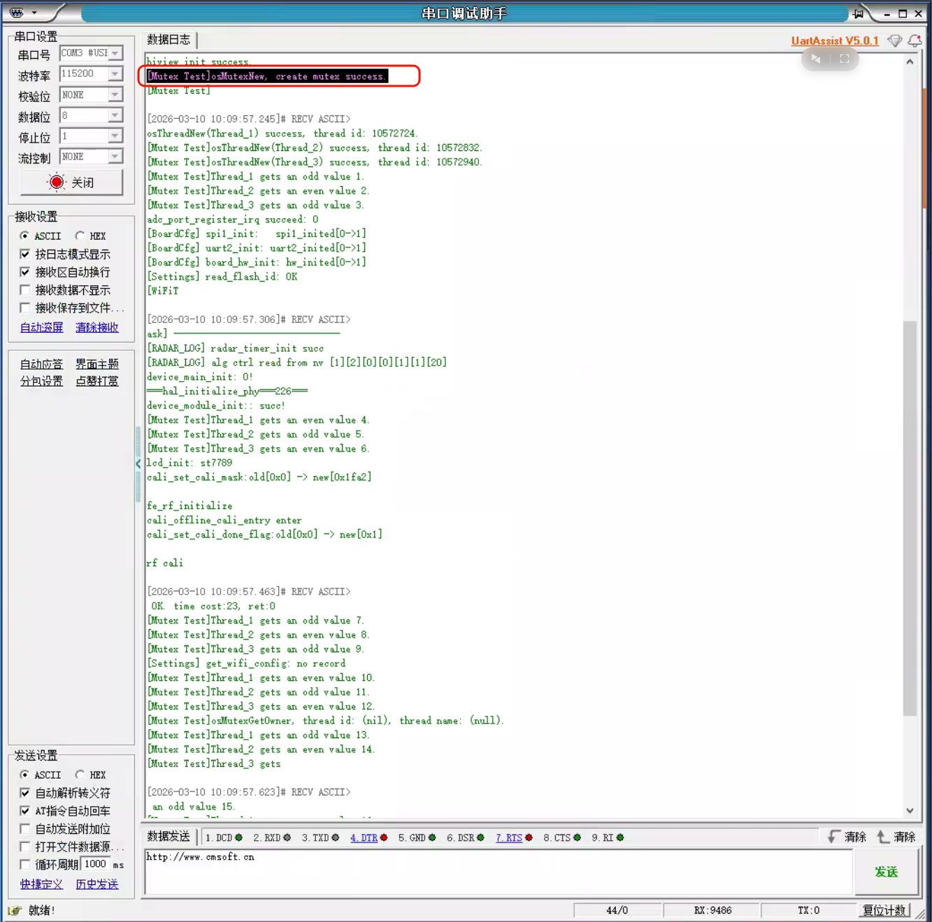
Task: Select HEX send mode
Action: [x=80, y=775]
